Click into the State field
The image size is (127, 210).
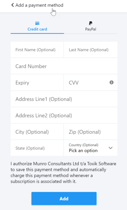[37, 148]
